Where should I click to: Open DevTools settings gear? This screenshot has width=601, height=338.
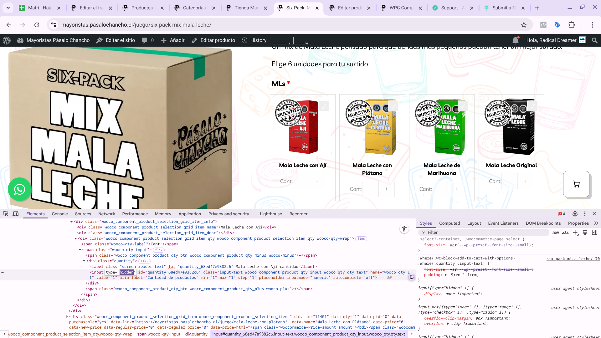575,214
